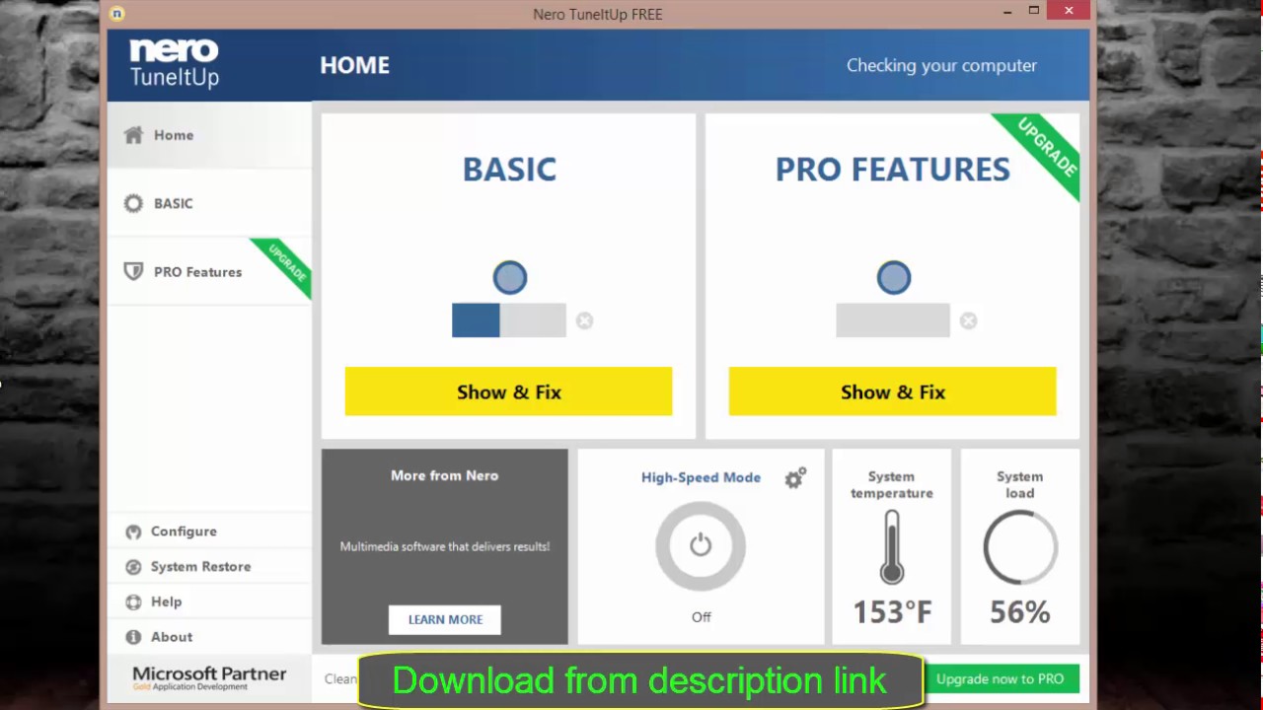1263x710 pixels.
Task: Click the 'Checking your computer' status text
Action: click(941, 65)
